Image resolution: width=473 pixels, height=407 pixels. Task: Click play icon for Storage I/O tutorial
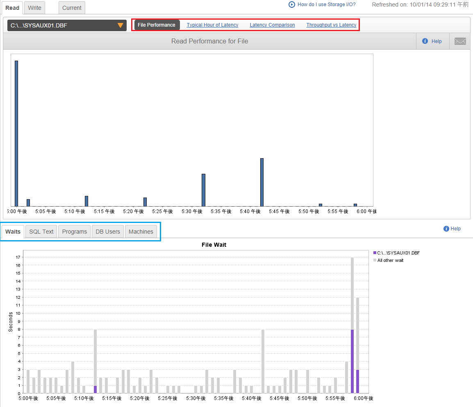tap(291, 5)
